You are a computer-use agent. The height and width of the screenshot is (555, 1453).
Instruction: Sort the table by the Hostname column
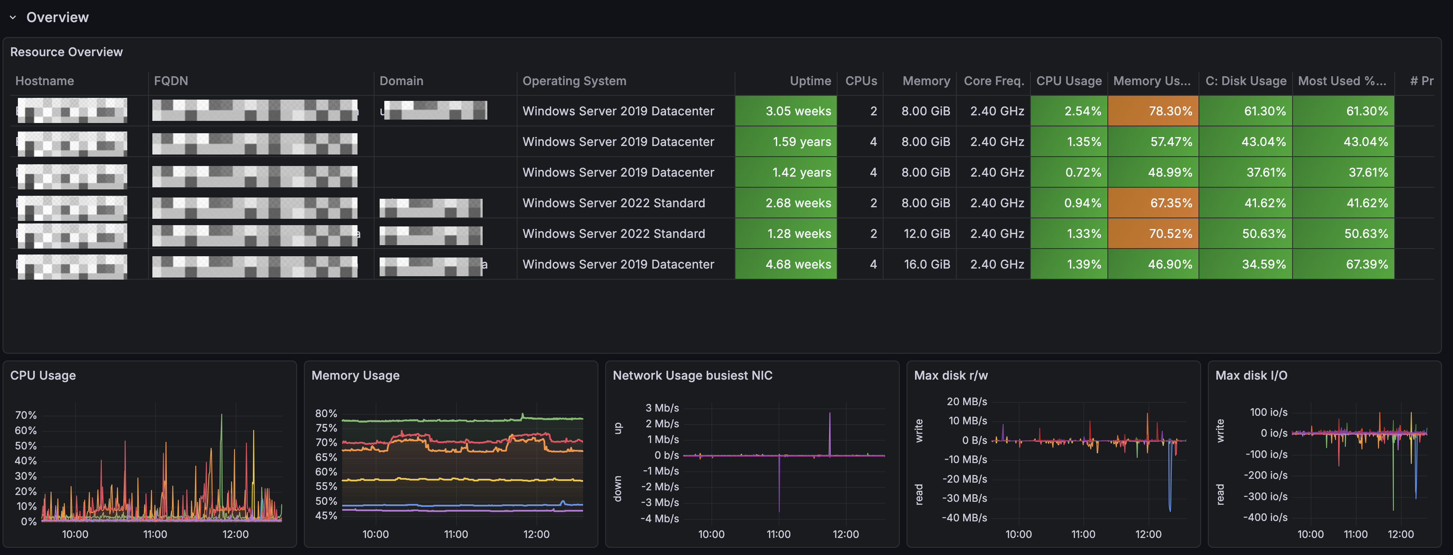tap(45, 81)
